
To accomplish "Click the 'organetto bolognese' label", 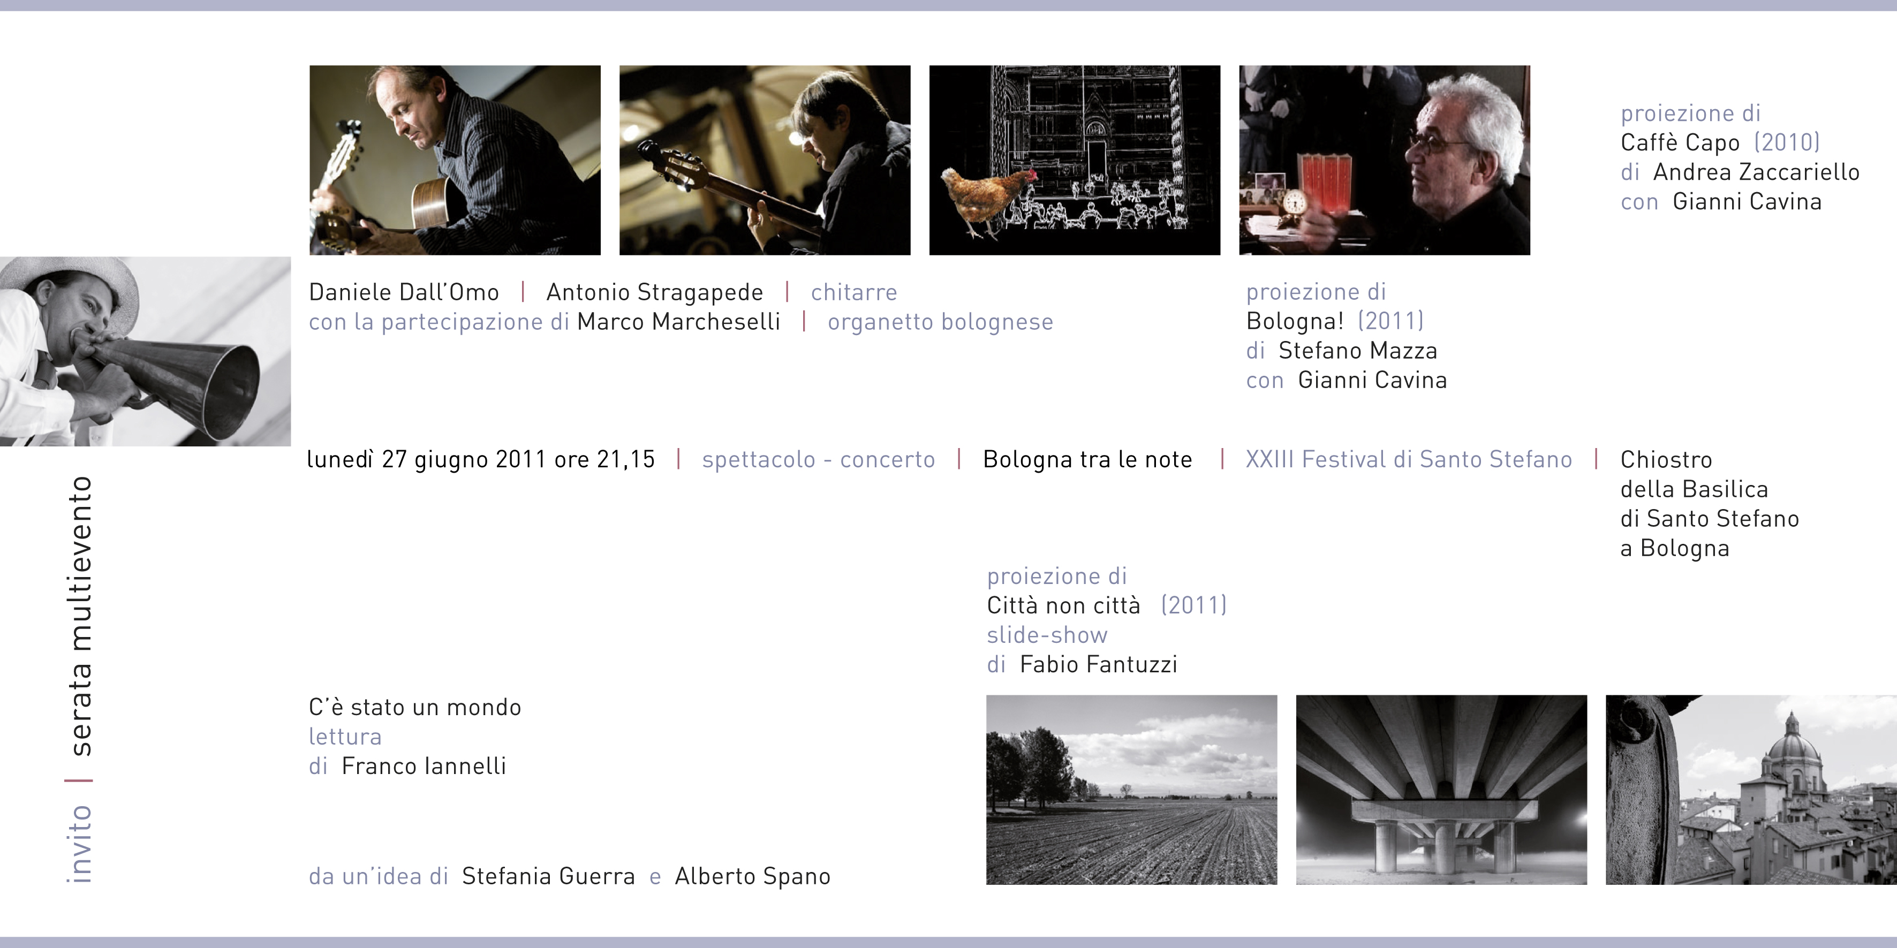I will [940, 322].
